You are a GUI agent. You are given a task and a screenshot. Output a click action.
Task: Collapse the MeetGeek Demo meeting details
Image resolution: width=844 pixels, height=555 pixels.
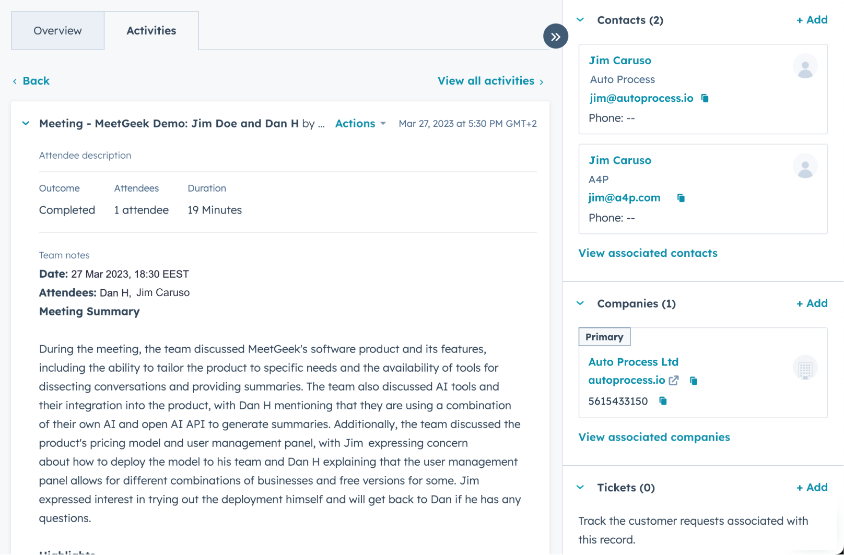(26, 123)
